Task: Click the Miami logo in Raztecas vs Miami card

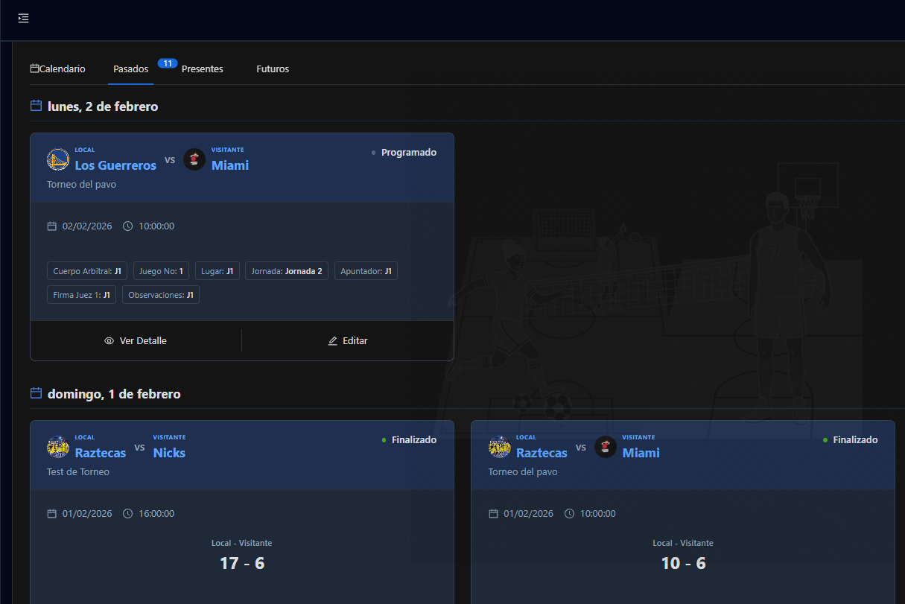Action: point(606,447)
